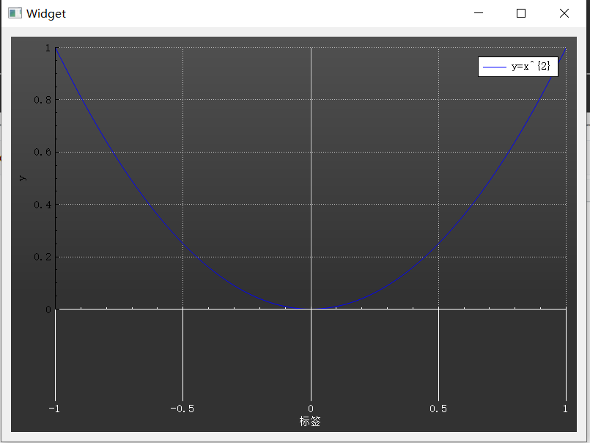Viewport: 590px width, 443px height.
Task: Minimize the Widget window
Action: pyautogui.click(x=479, y=13)
